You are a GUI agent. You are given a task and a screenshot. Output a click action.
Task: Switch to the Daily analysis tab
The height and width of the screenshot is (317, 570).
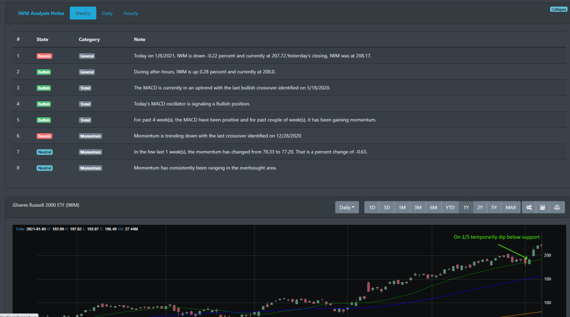click(107, 13)
